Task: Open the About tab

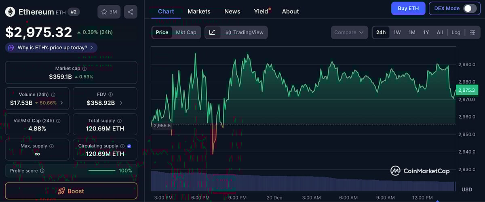Action: click(291, 11)
